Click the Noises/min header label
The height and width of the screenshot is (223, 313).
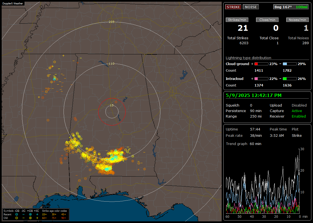[x=297, y=20]
